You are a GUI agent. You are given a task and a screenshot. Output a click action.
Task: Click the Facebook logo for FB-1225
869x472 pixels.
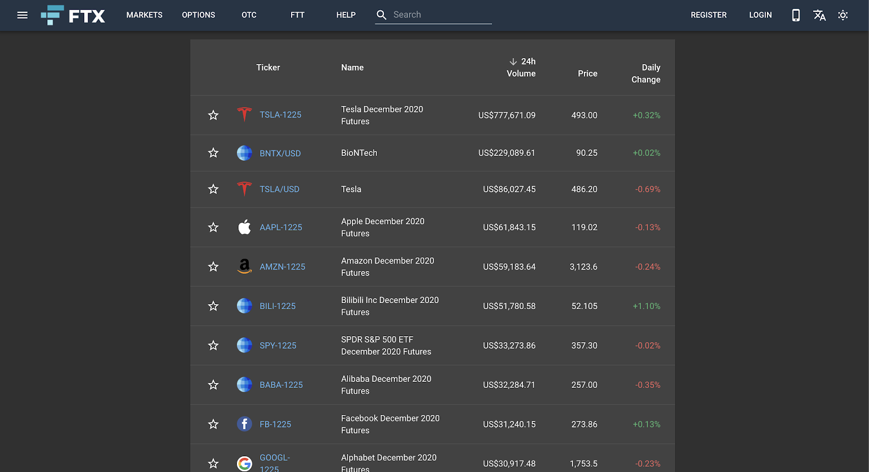244,424
